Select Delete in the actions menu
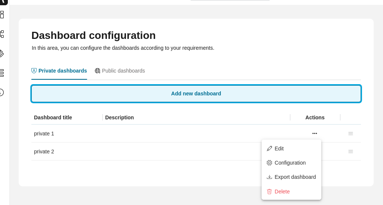383x205 pixels. (291, 192)
